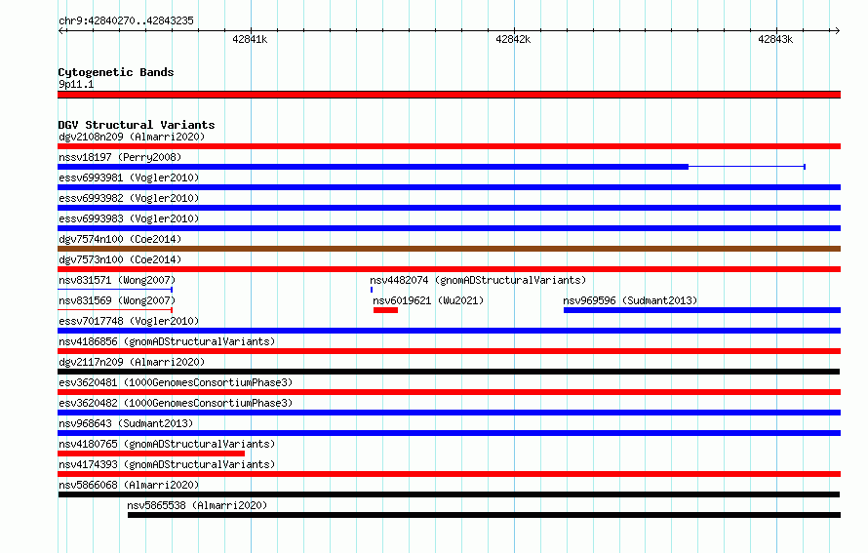Click the dgv2108n209 (Almarri2020) variant label

pyautogui.click(x=132, y=137)
